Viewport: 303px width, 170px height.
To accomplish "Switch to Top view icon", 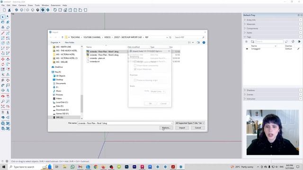I will [60, 10].
